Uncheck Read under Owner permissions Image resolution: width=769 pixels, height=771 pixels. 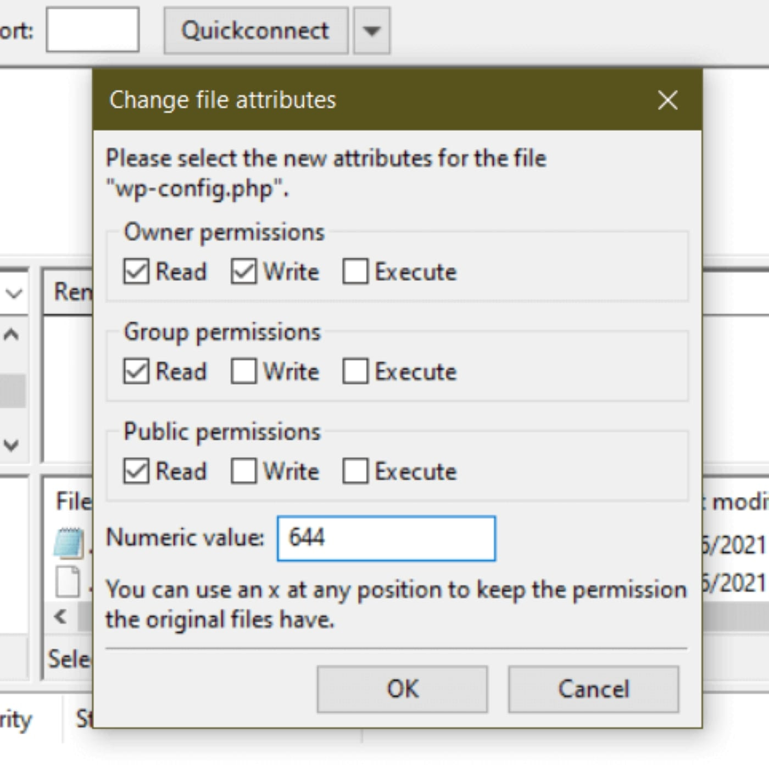136,271
